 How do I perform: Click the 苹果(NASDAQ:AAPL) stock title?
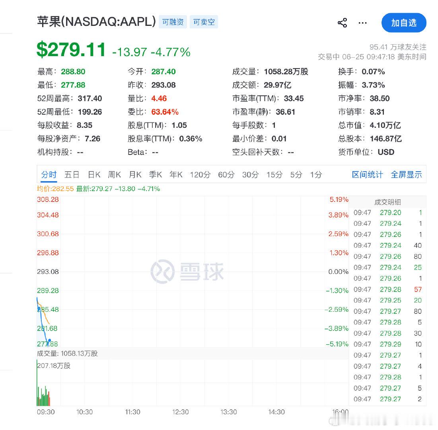[96, 21]
